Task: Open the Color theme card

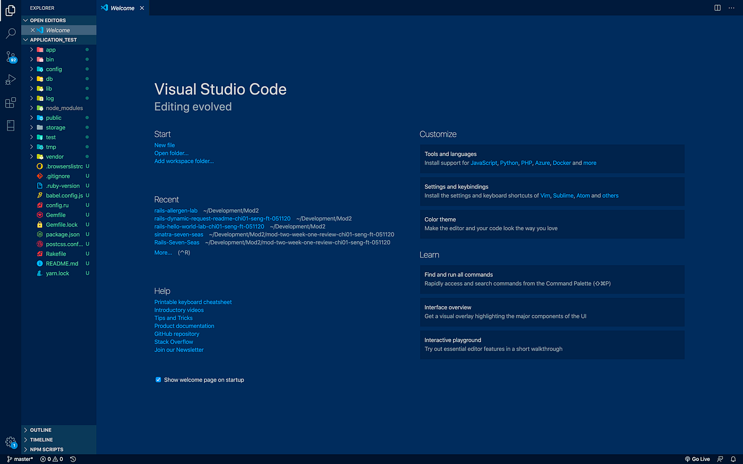Action: pos(552,224)
